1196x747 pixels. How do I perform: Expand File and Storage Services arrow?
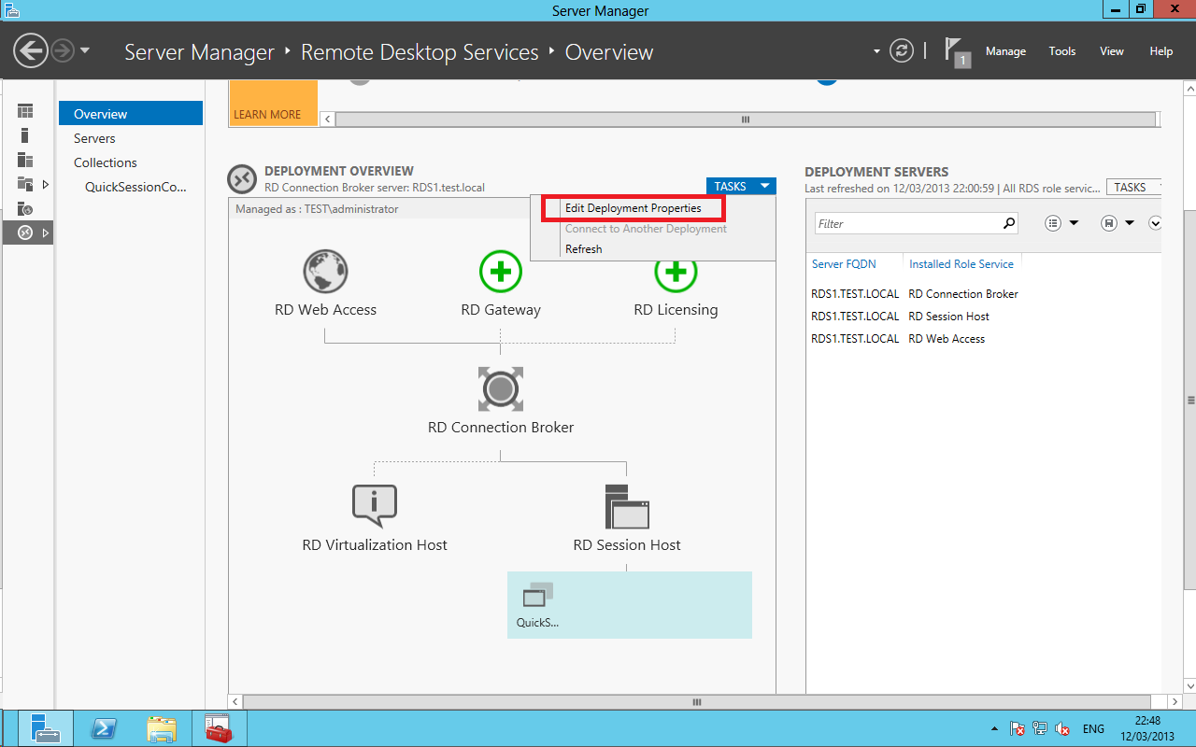pyautogui.click(x=46, y=184)
